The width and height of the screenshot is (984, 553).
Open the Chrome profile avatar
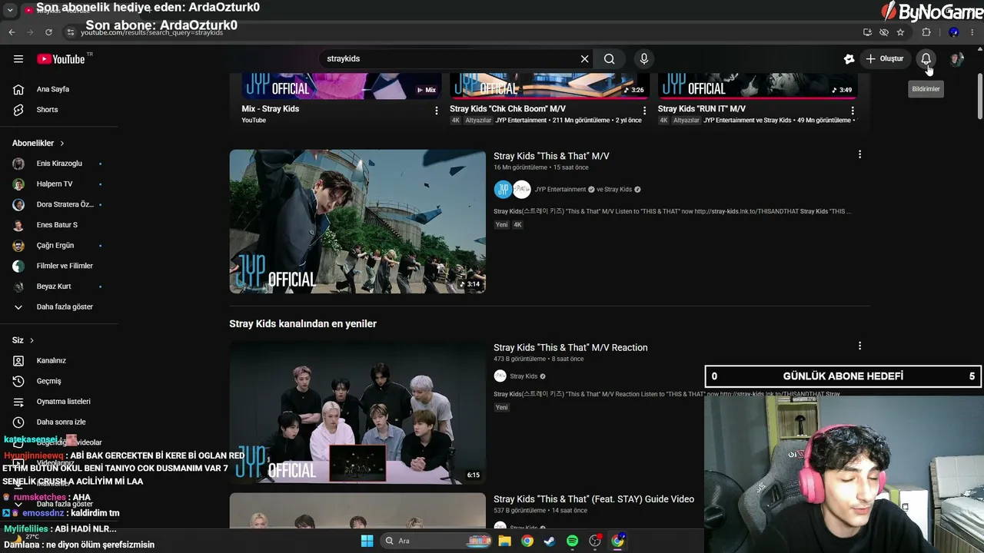(x=953, y=32)
